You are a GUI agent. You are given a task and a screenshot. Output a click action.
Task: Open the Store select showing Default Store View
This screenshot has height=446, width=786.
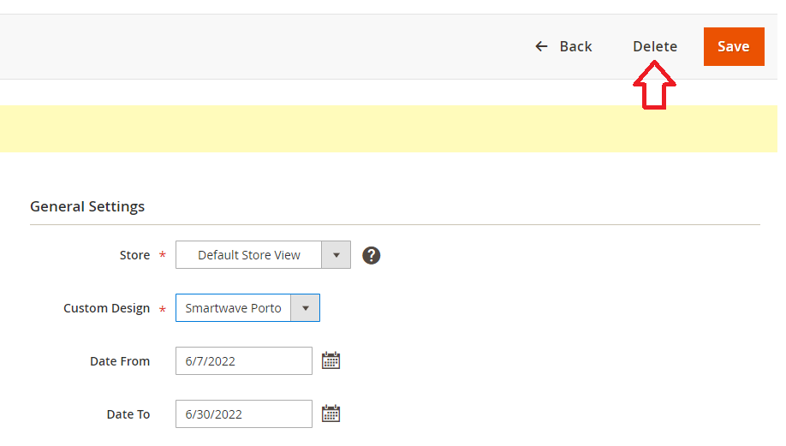[x=263, y=254]
